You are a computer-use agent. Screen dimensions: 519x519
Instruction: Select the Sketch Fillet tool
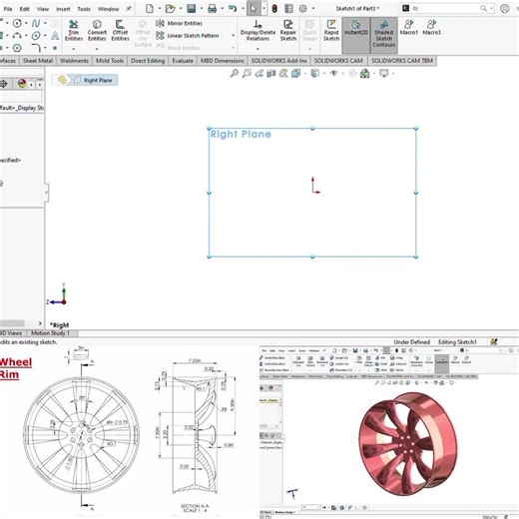click(x=36, y=48)
